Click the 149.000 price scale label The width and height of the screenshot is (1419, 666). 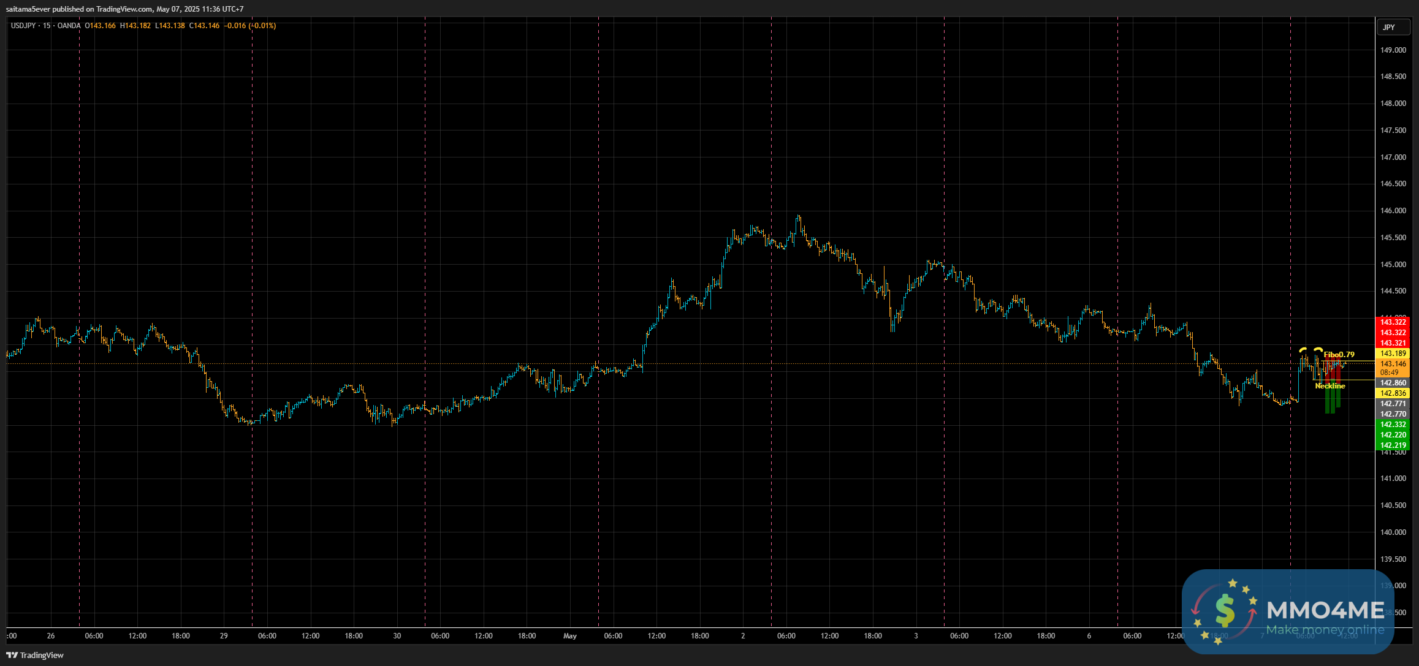[1393, 50]
